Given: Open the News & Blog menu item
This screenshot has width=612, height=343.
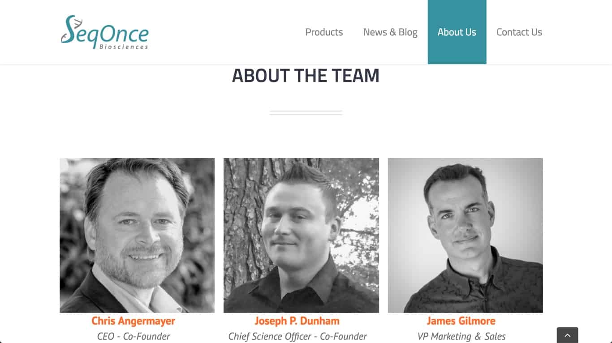Looking at the screenshot, I should (x=390, y=32).
